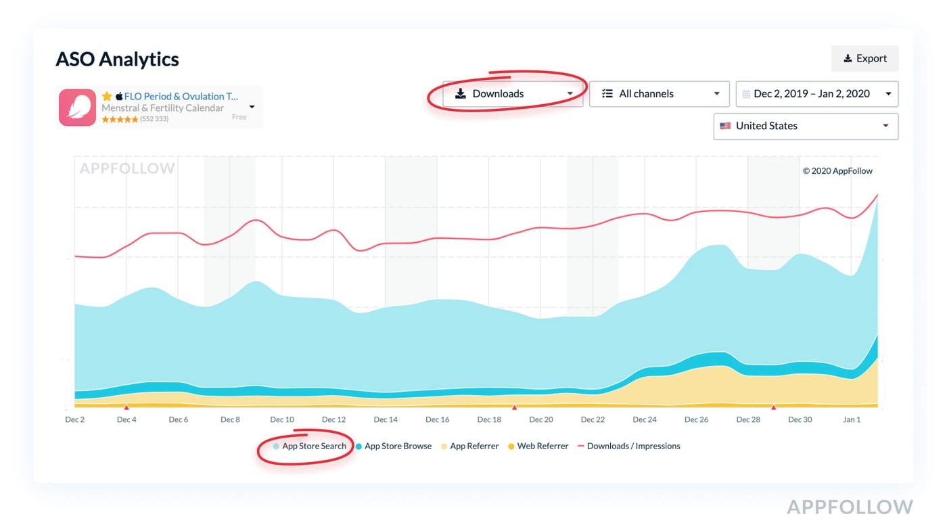Click the red triangle marker near Dec 4

tap(126, 407)
